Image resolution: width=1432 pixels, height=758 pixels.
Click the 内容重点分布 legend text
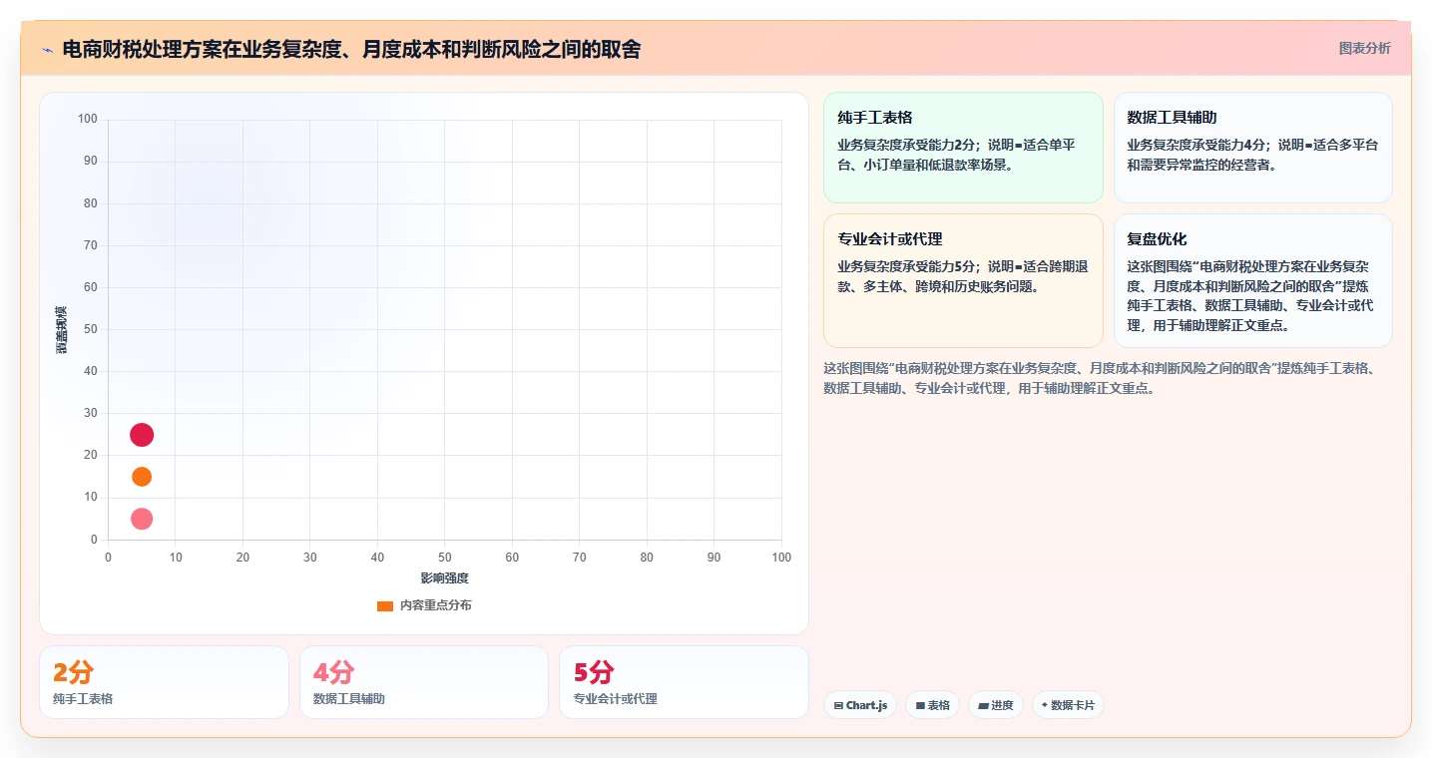pos(435,605)
